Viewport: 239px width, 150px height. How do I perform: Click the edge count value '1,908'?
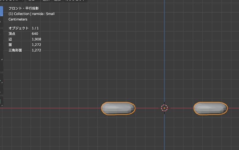[x=36, y=39]
